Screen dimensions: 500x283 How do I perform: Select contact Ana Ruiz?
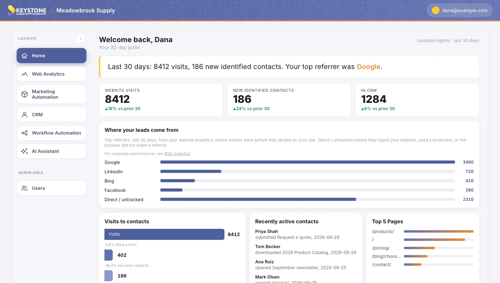click(x=265, y=262)
